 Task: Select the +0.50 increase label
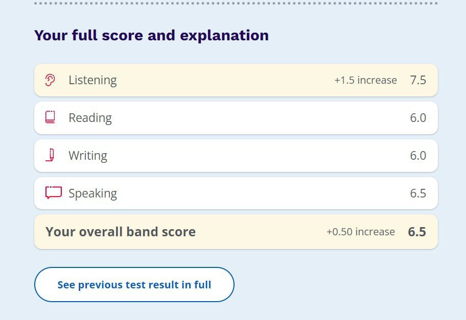point(361,232)
